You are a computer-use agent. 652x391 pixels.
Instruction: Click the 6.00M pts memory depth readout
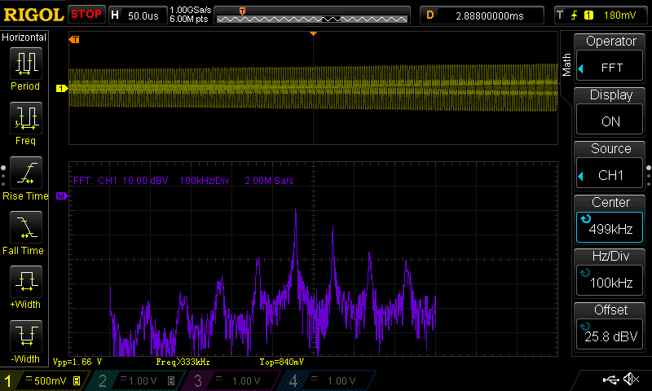tap(189, 19)
